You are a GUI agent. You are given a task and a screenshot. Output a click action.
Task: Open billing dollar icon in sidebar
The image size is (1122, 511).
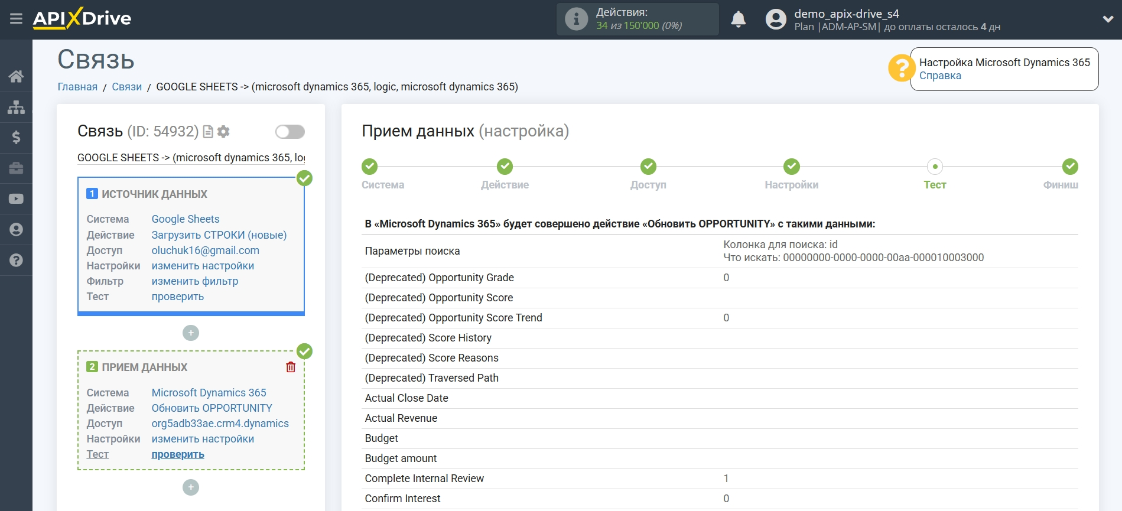click(16, 138)
